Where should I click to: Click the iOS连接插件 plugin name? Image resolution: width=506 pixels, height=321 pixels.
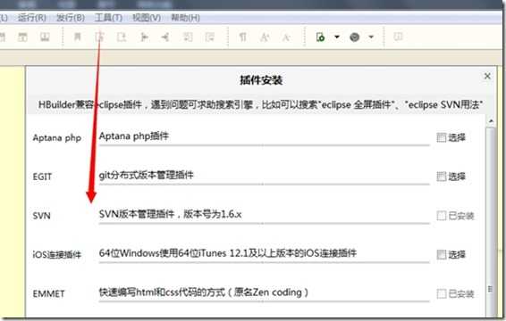coord(57,255)
